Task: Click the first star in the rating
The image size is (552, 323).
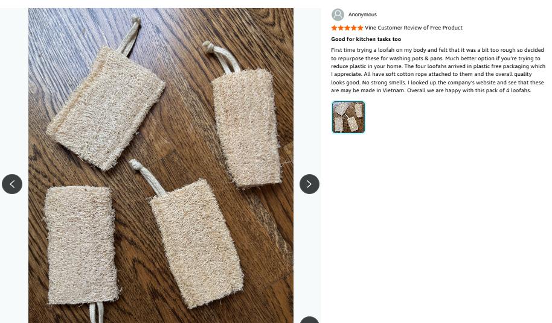Action: [x=335, y=28]
